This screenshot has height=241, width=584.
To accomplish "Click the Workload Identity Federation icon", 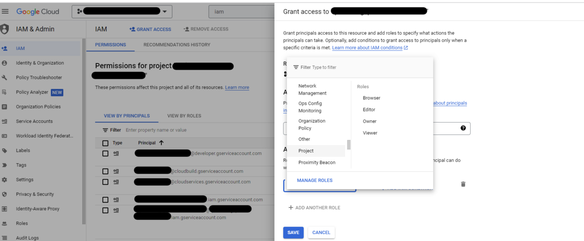I will pyautogui.click(x=4, y=136).
